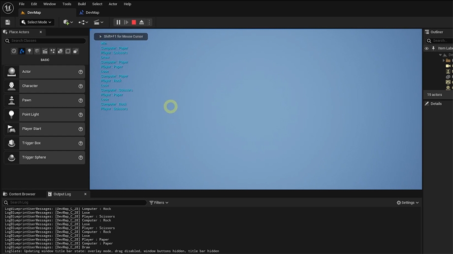This screenshot has height=254, width=453.
Task: Open the cinematics clapperboard dropdown
Action: tap(98, 22)
